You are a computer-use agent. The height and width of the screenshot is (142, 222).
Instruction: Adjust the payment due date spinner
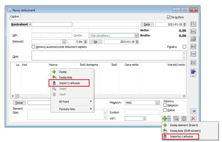pos(137,42)
